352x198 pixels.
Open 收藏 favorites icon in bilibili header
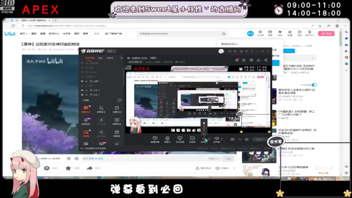290,33
